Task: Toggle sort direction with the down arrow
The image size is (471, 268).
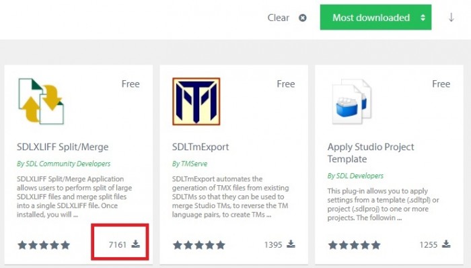Action: 451,18
